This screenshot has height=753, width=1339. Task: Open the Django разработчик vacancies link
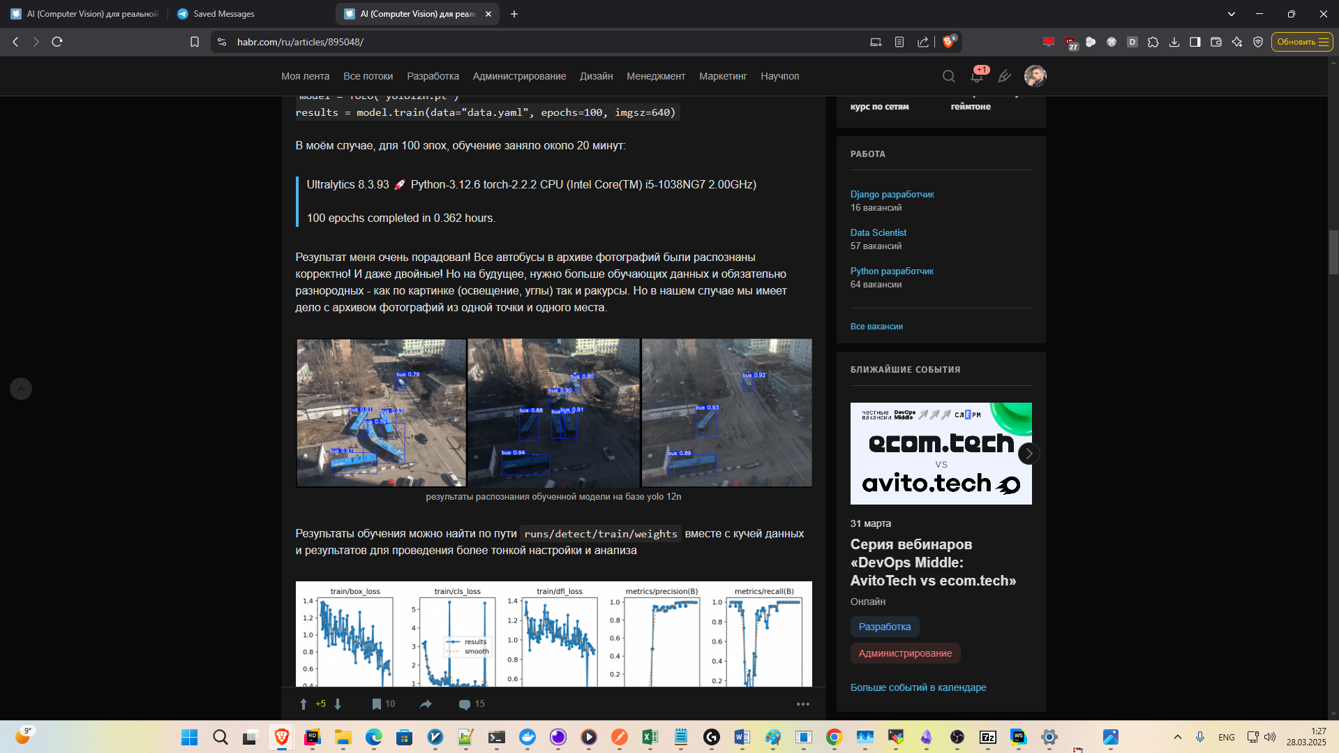tap(892, 194)
